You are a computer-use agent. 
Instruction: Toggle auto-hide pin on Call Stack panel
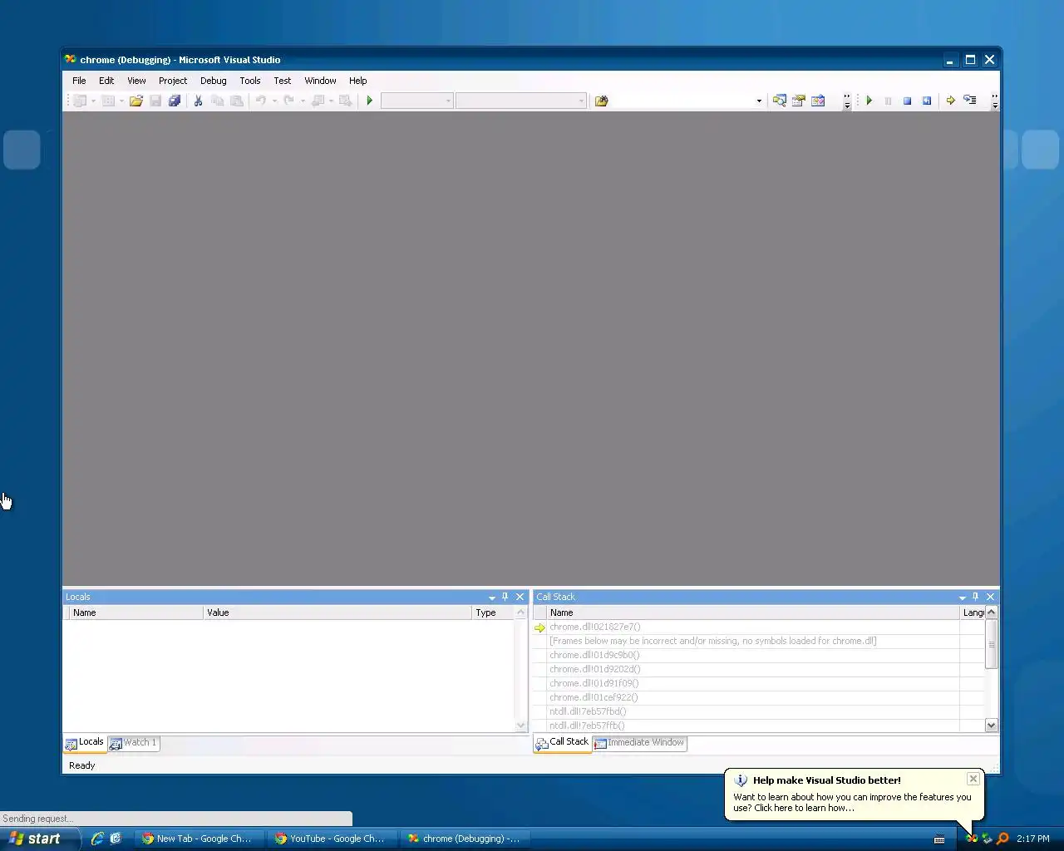(x=976, y=597)
